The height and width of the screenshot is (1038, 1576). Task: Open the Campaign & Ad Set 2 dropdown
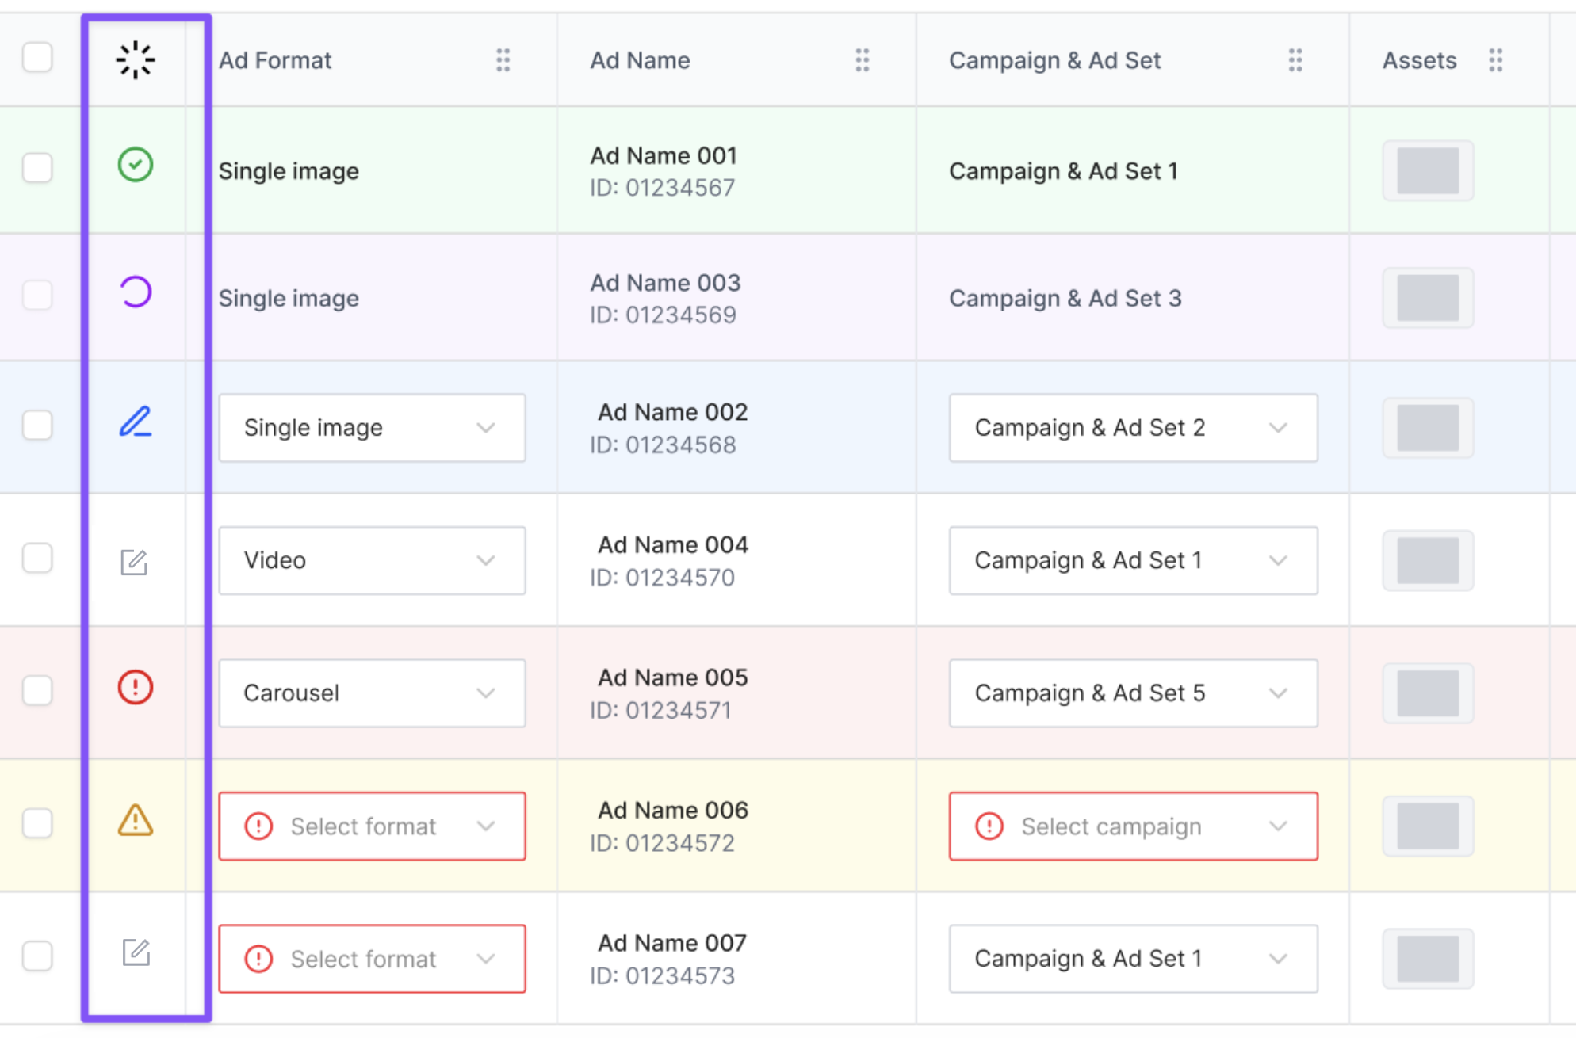pyautogui.click(x=1134, y=428)
